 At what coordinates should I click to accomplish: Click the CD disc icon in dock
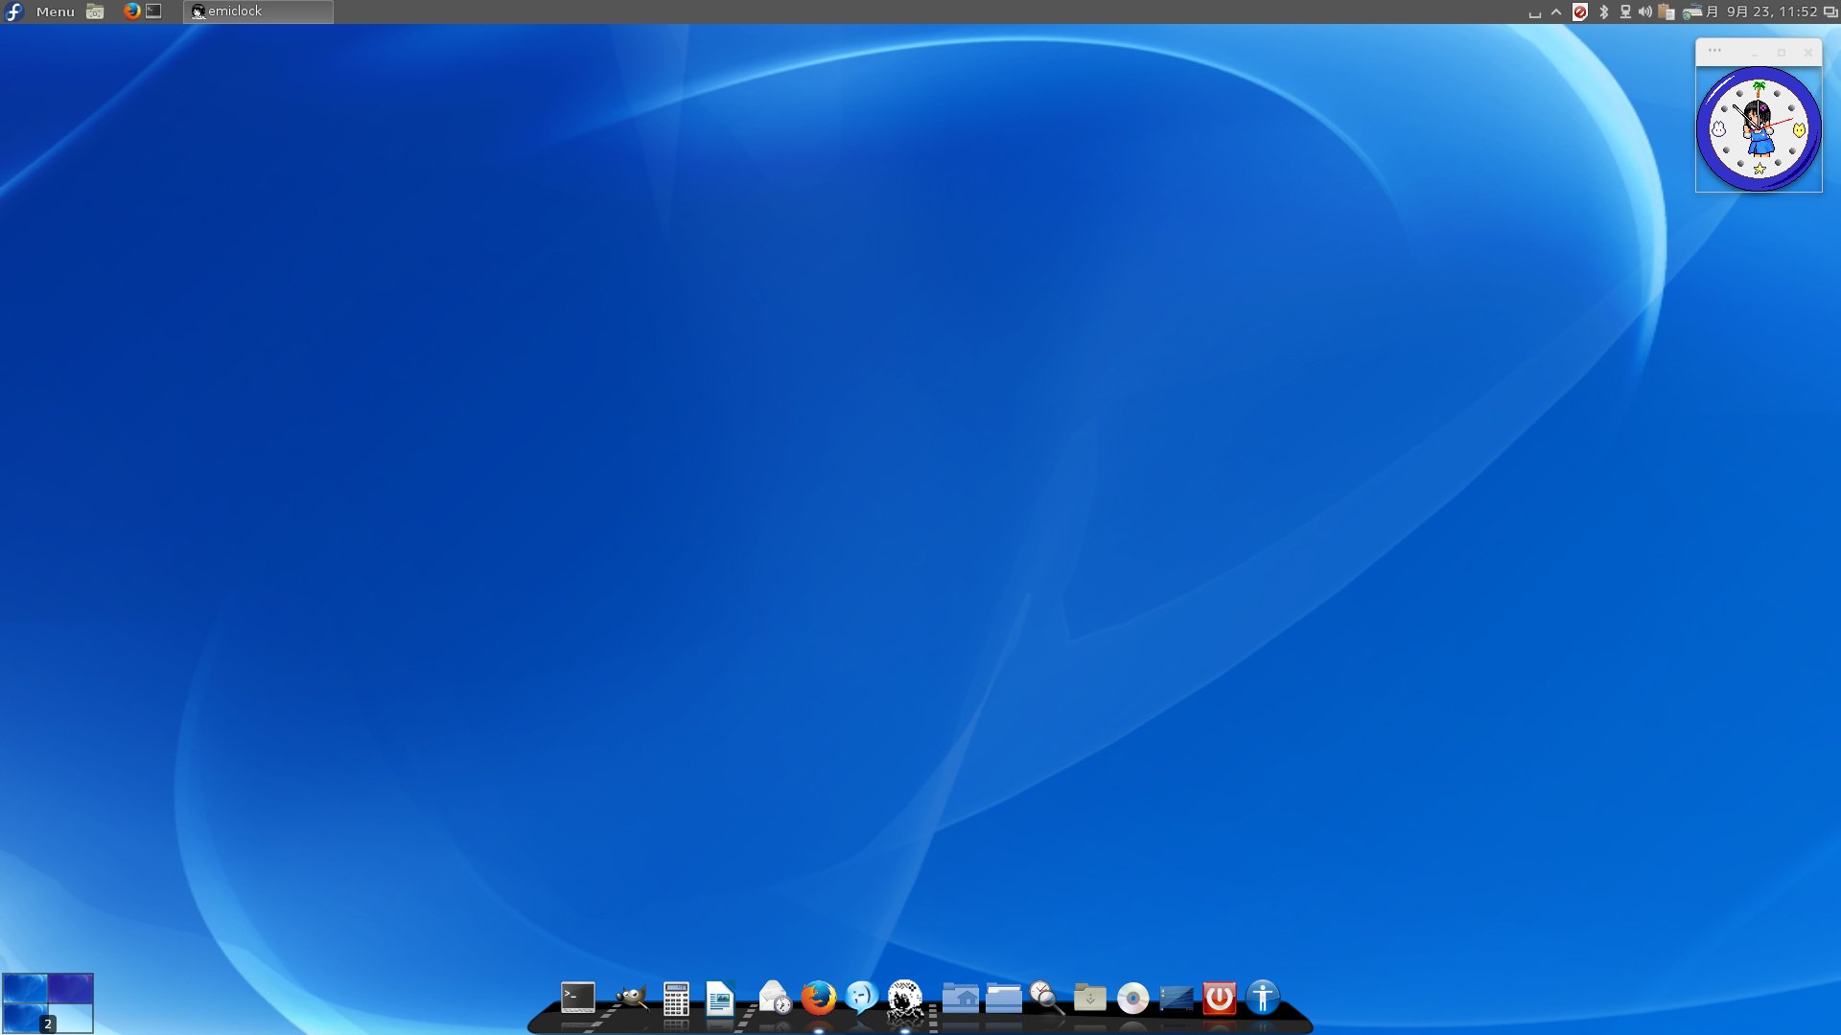1132,999
